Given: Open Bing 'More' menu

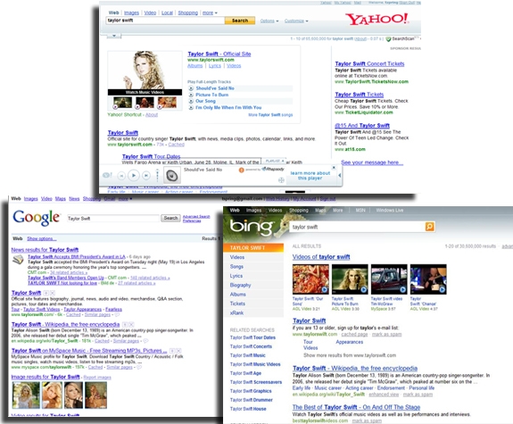Looking at the screenshot, I should [338, 210].
